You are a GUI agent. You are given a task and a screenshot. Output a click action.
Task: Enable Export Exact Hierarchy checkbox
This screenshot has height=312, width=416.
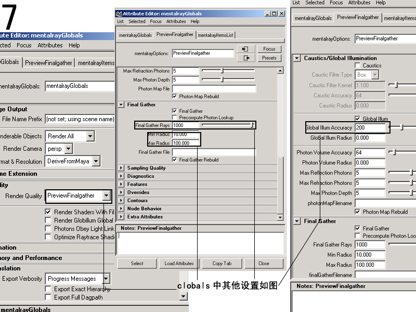click(48, 289)
